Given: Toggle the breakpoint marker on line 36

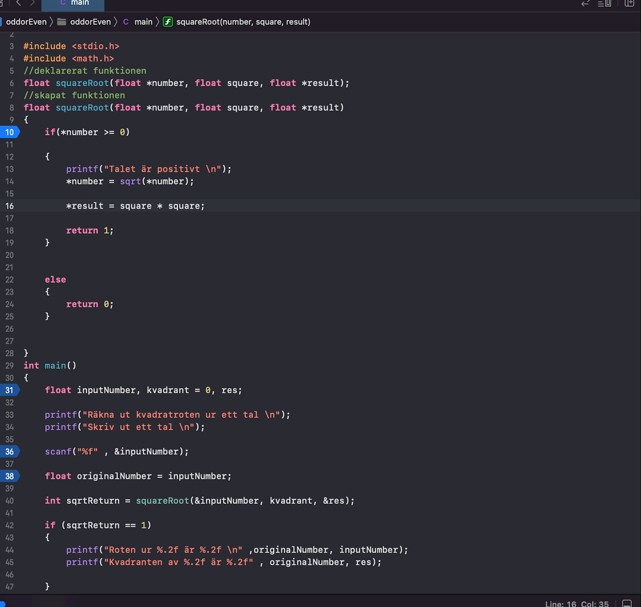Looking at the screenshot, I should point(9,451).
